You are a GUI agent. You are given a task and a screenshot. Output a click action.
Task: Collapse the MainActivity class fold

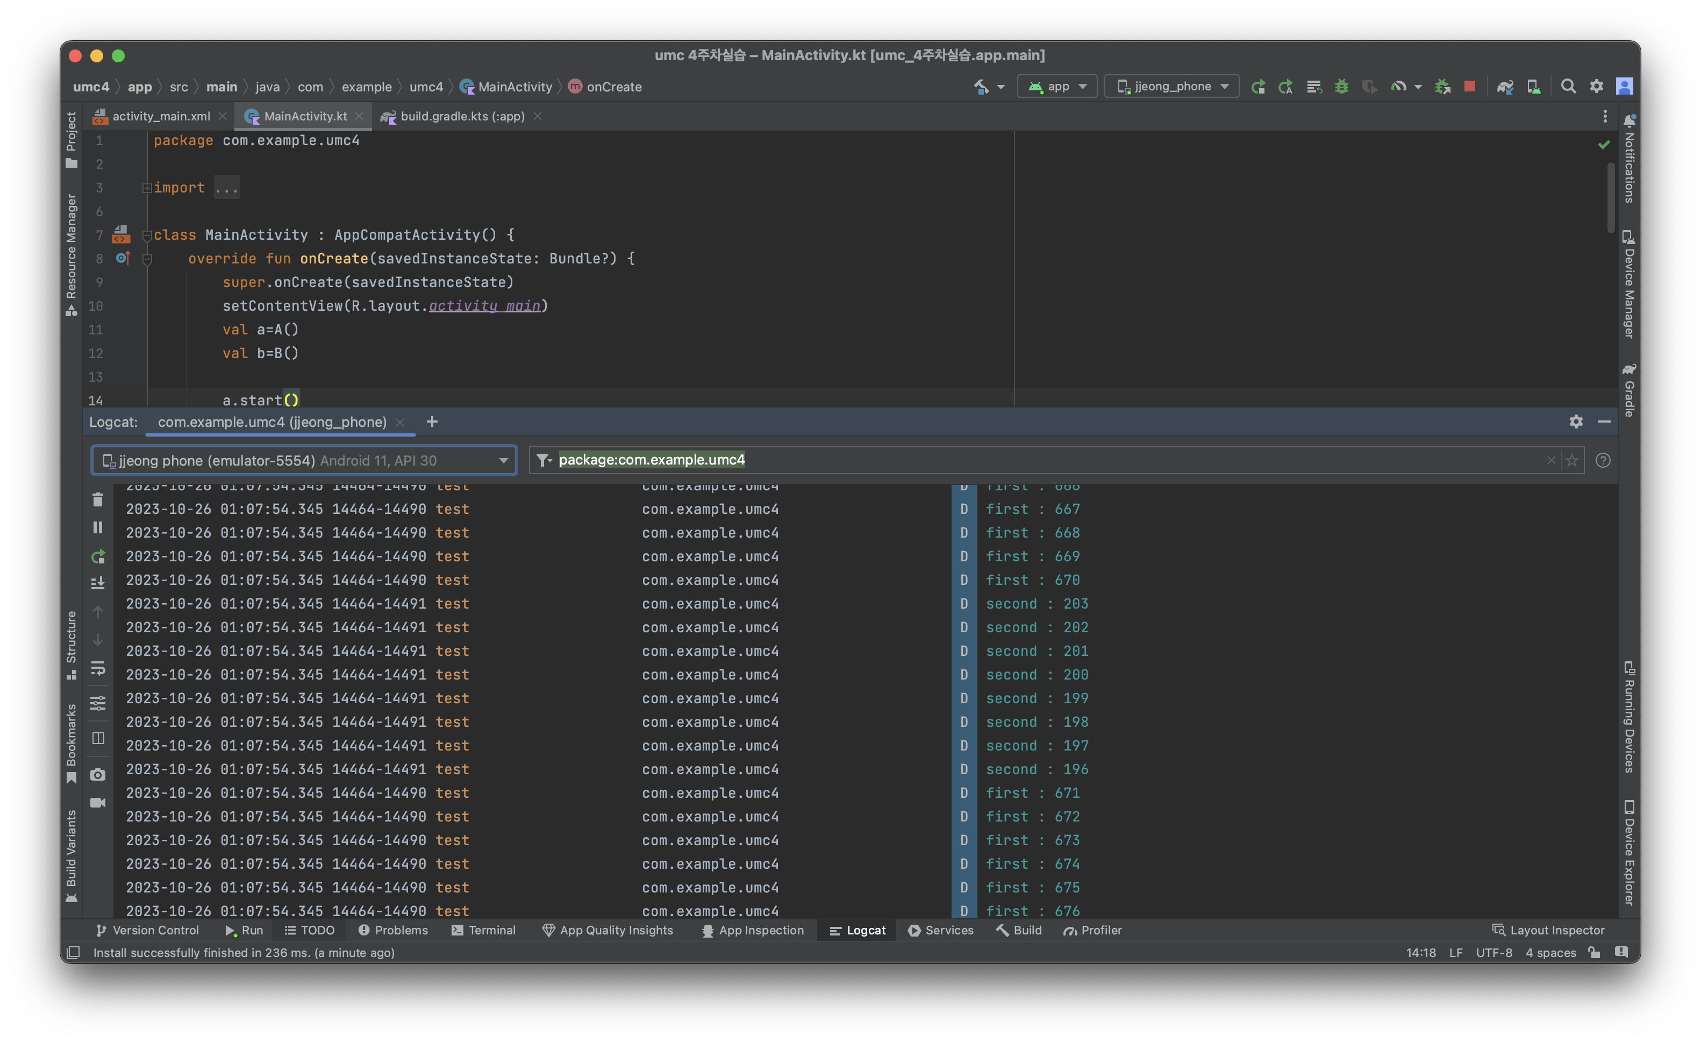(147, 235)
